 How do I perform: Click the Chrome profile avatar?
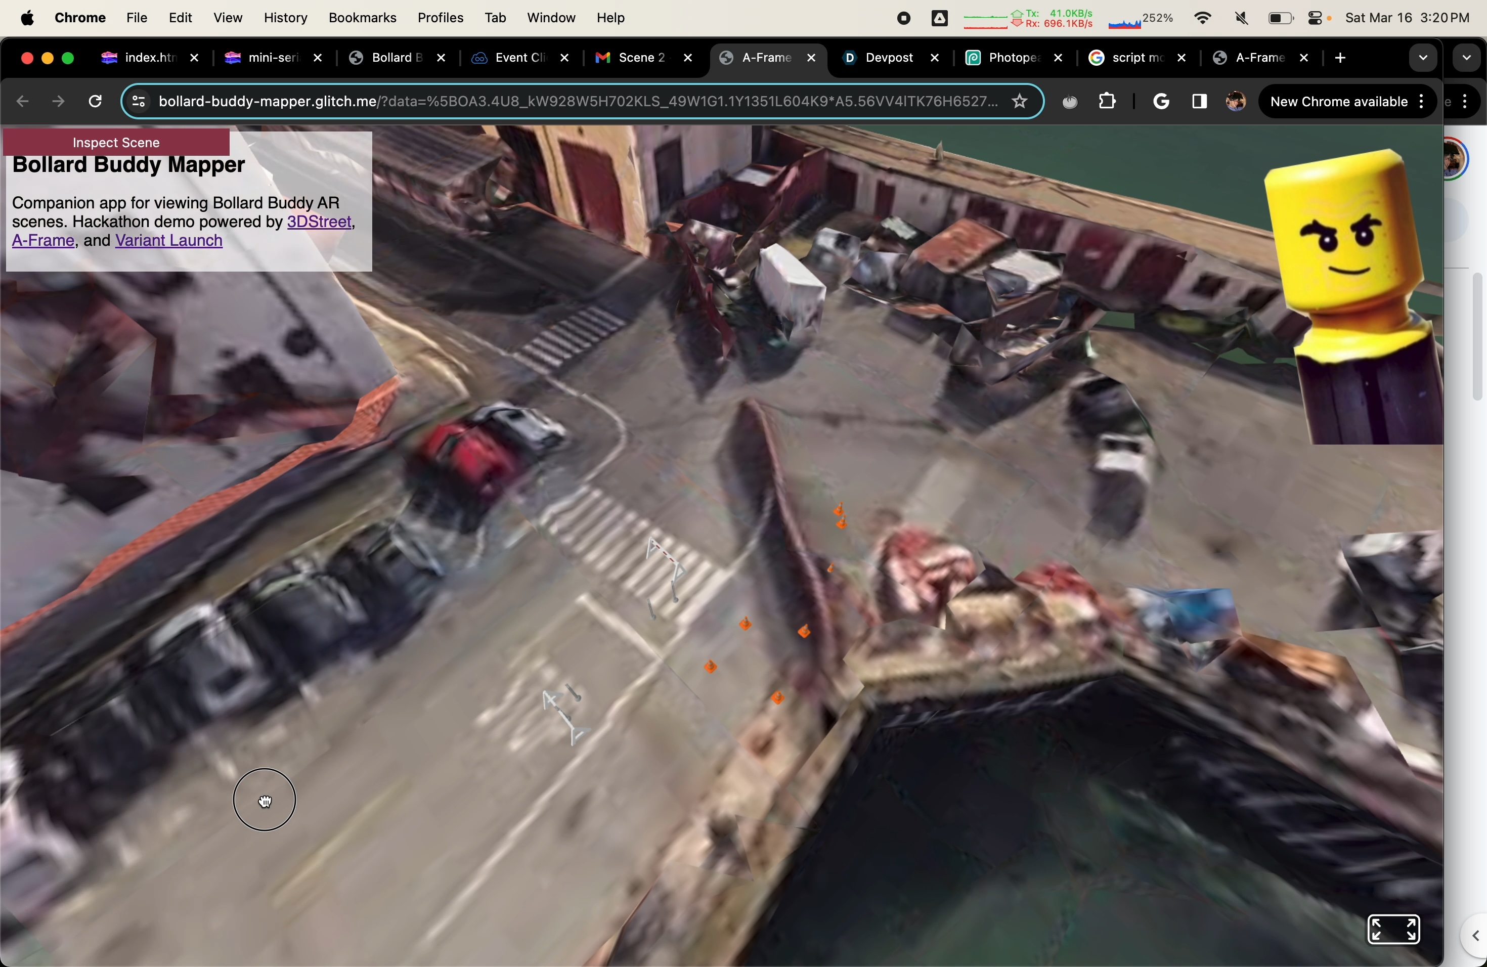tap(1235, 101)
